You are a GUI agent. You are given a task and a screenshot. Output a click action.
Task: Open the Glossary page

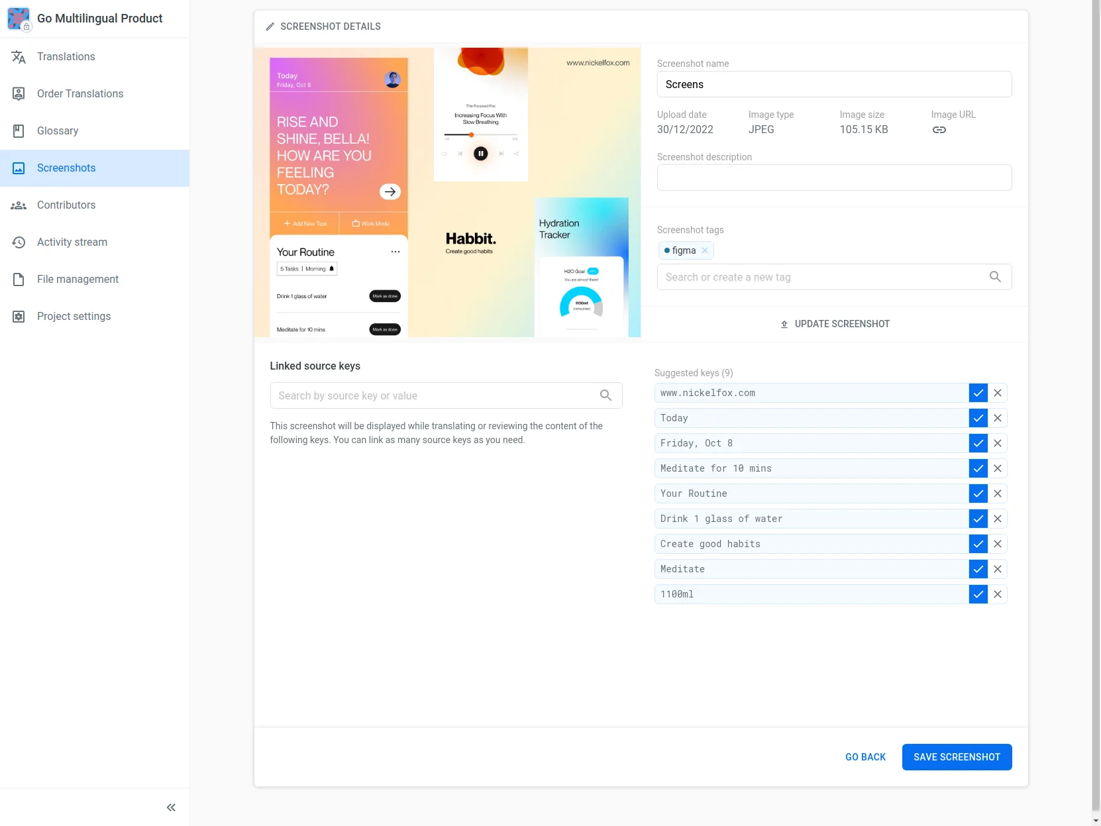point(58,131)
